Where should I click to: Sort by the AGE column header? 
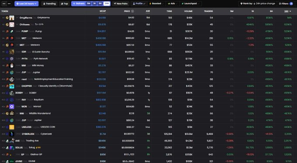(148, 11)
